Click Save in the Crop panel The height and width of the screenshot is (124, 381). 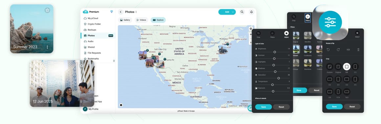334,107
